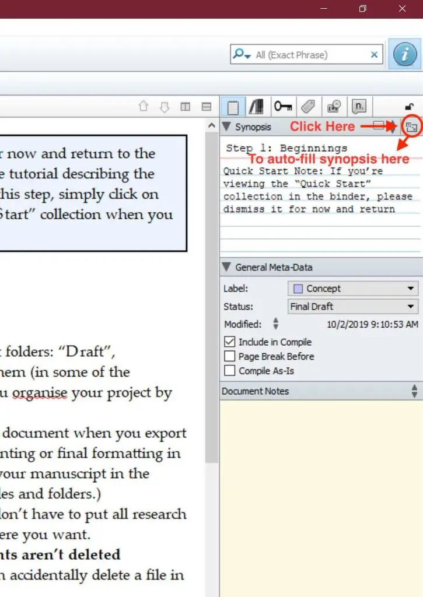Clear the search field with the X
The image size is (423, 597).
374,55
